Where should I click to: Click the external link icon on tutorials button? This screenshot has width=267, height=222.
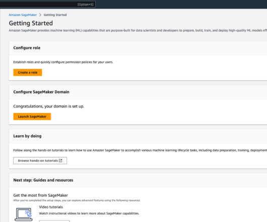60,161
